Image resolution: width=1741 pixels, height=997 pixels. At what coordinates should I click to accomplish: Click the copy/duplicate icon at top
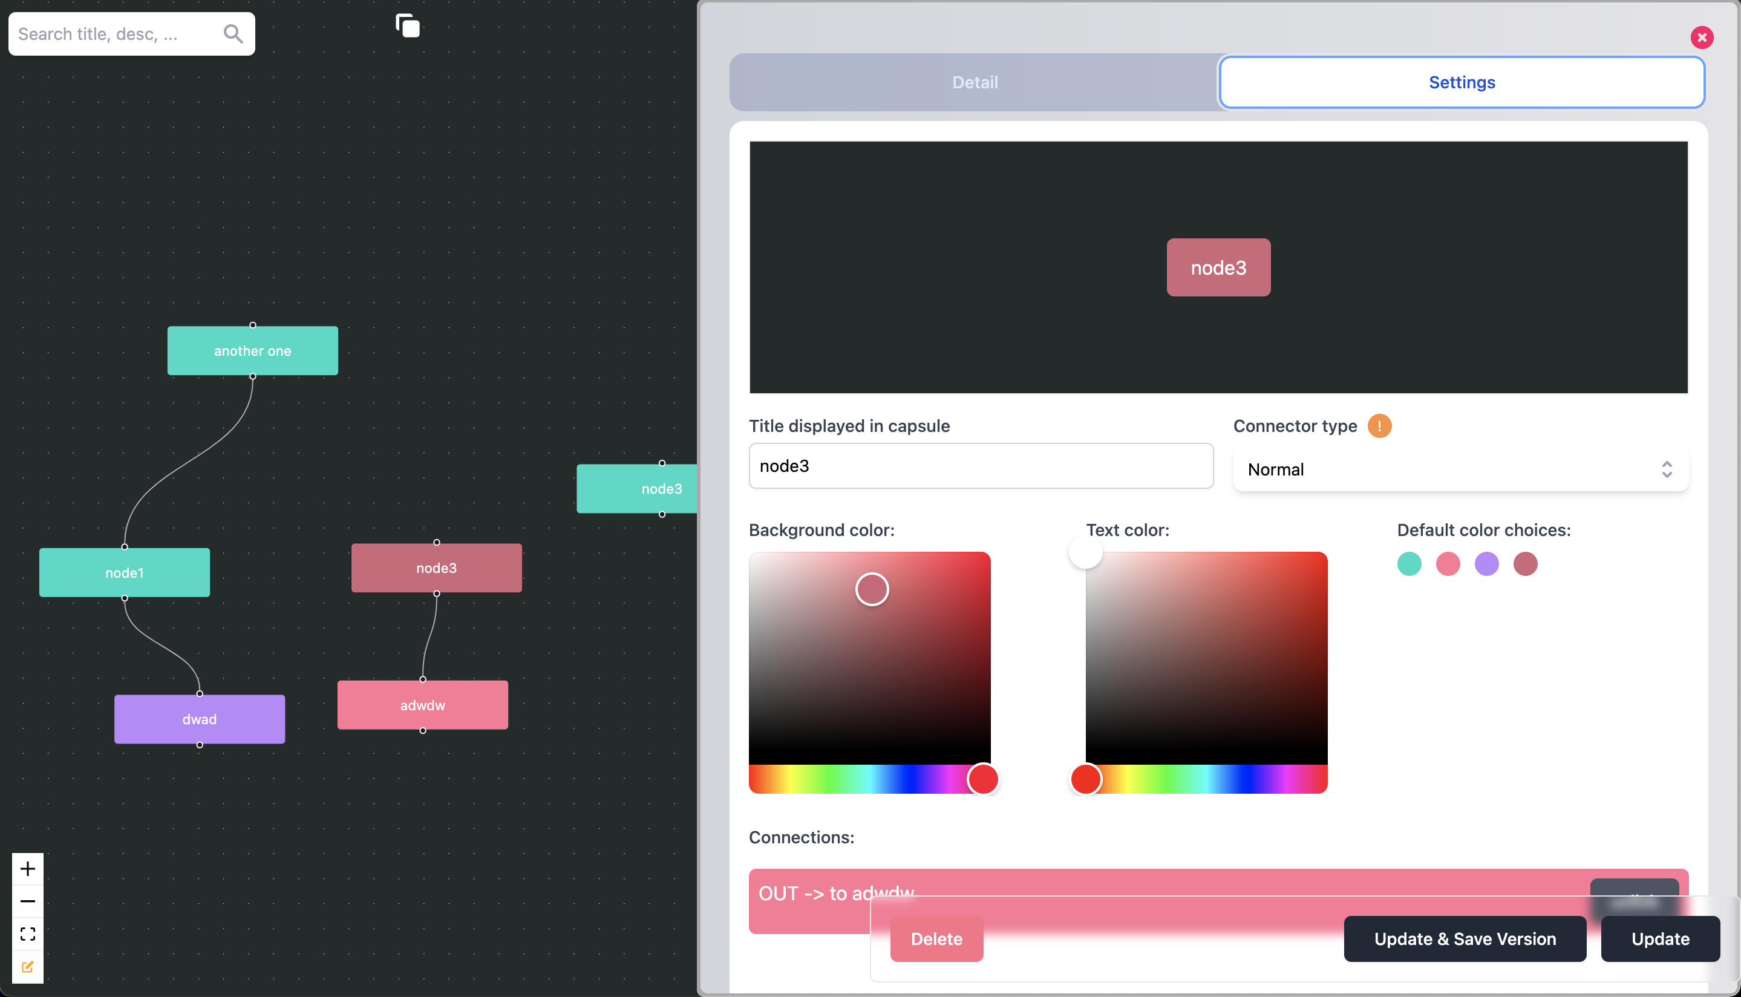pyautogui.click(x=407, y=26)
